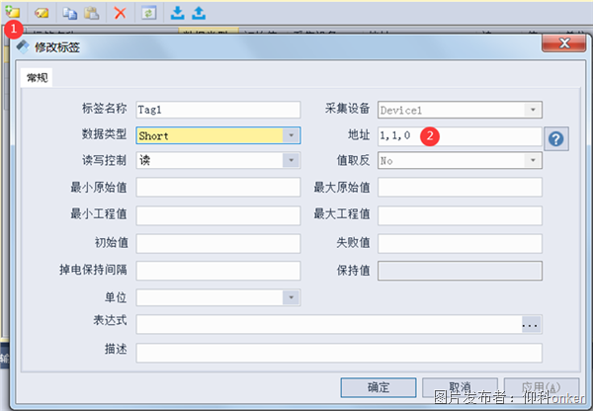The image size is (593, 411).
Task: Open expression editor via ellipsis button
Action: pyautogui.click(x=532, y=324)
